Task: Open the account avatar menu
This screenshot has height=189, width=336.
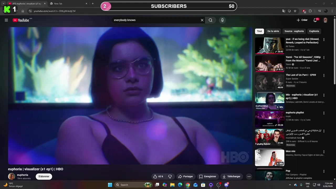Action: pyautogui.click(x=325, y=20)
